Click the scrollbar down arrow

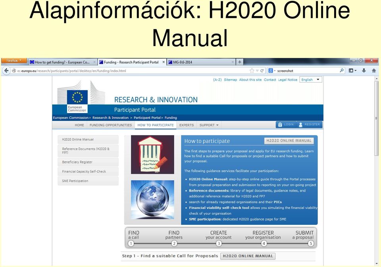click(376, 263)
